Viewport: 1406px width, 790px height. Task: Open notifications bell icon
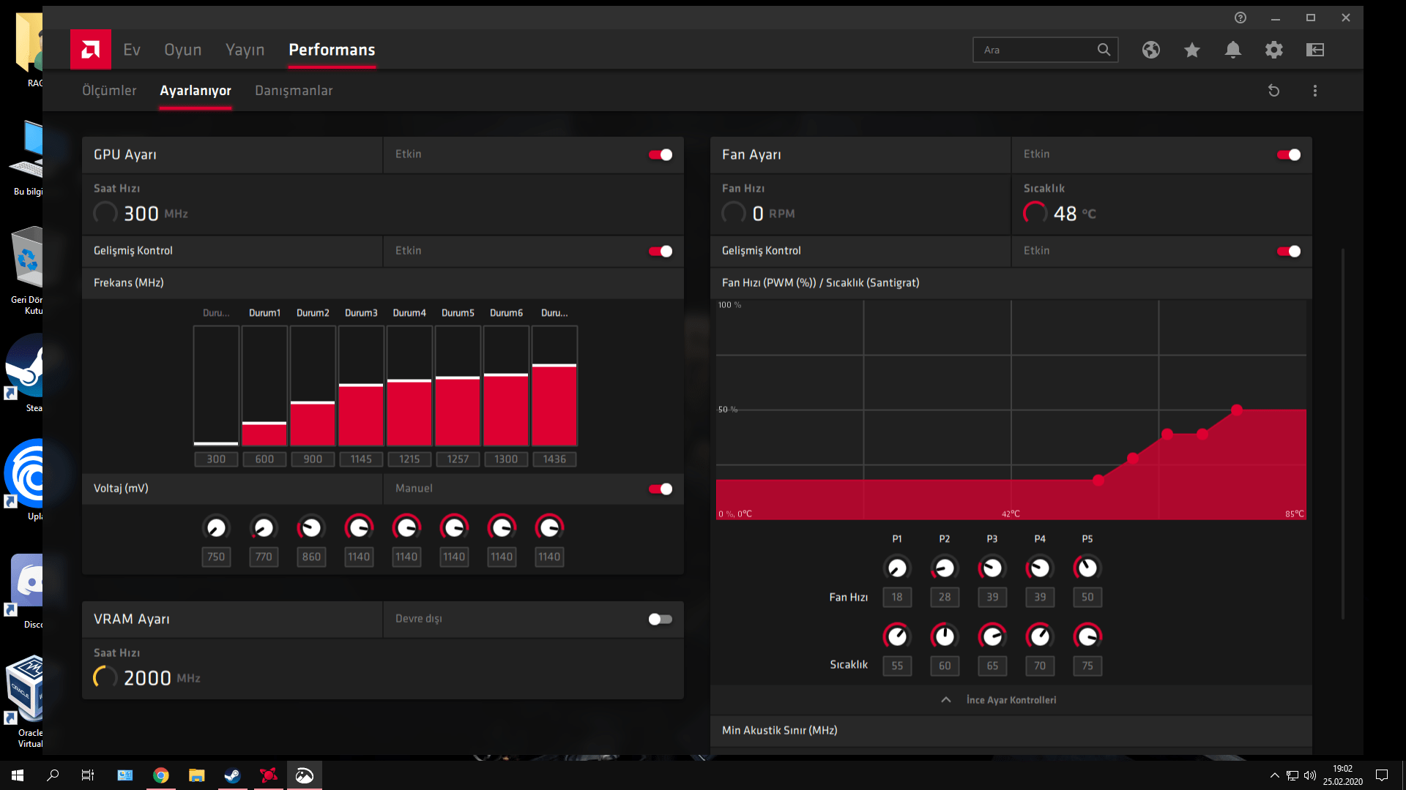click(x=1232, y=50)
